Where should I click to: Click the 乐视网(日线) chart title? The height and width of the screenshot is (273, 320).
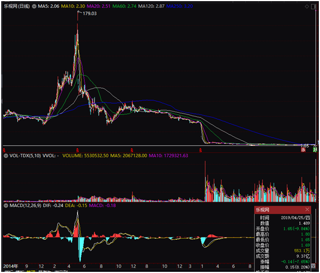17,6
